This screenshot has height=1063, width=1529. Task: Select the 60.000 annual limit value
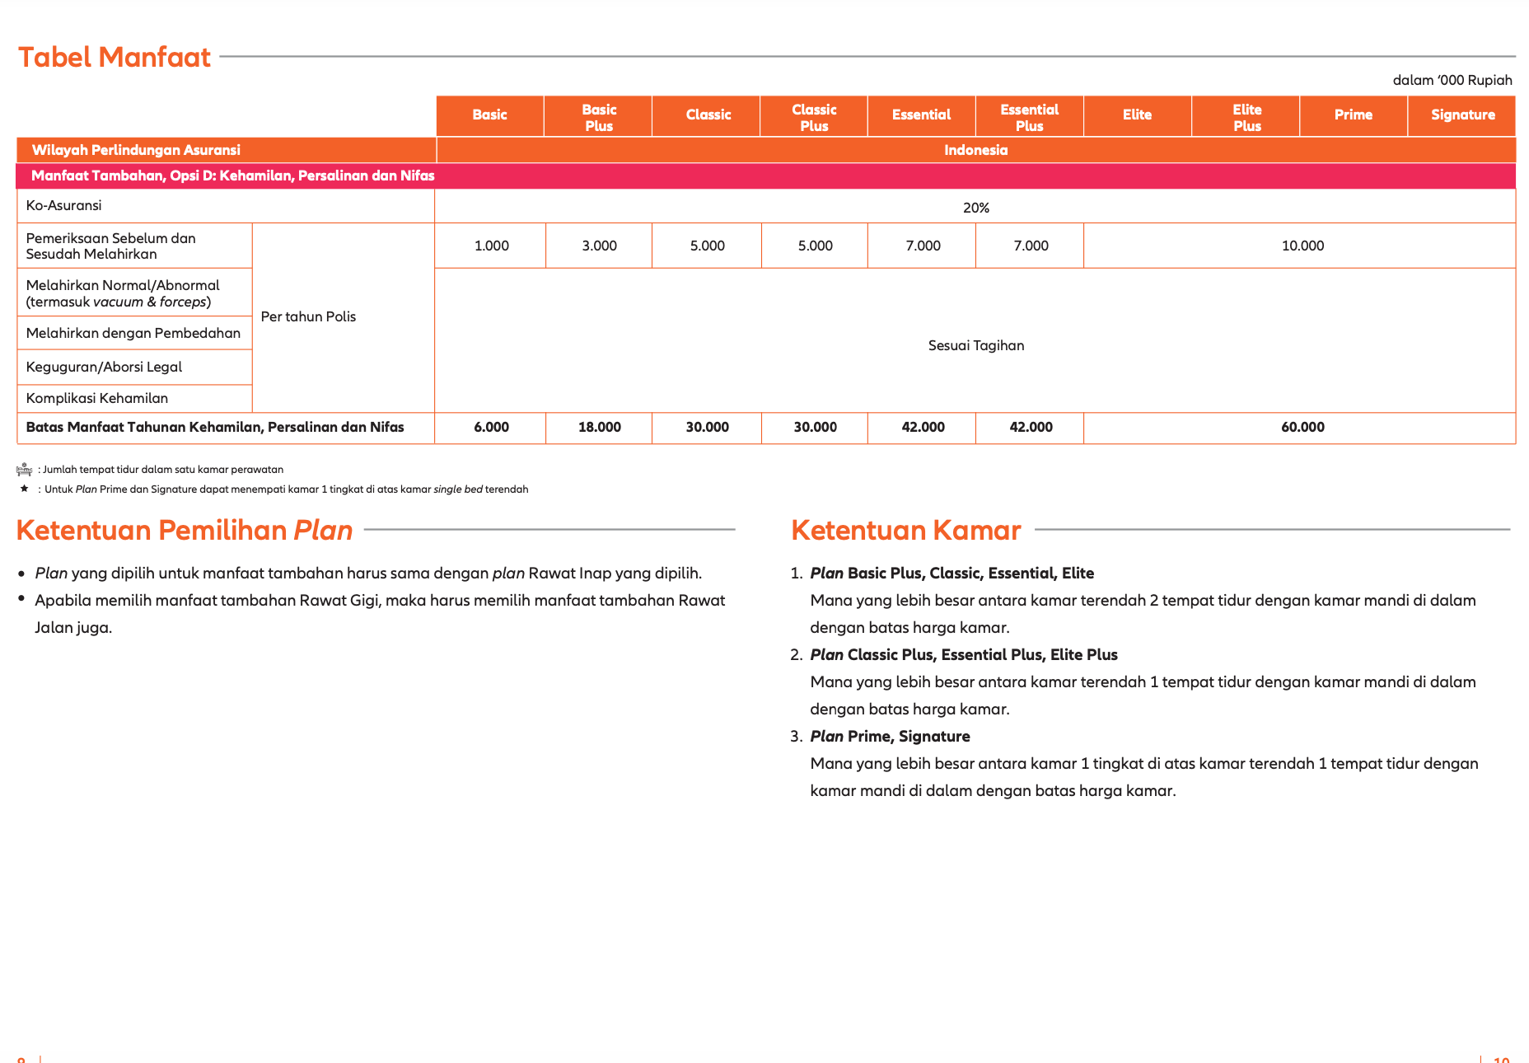click(x=1302, y=427)
